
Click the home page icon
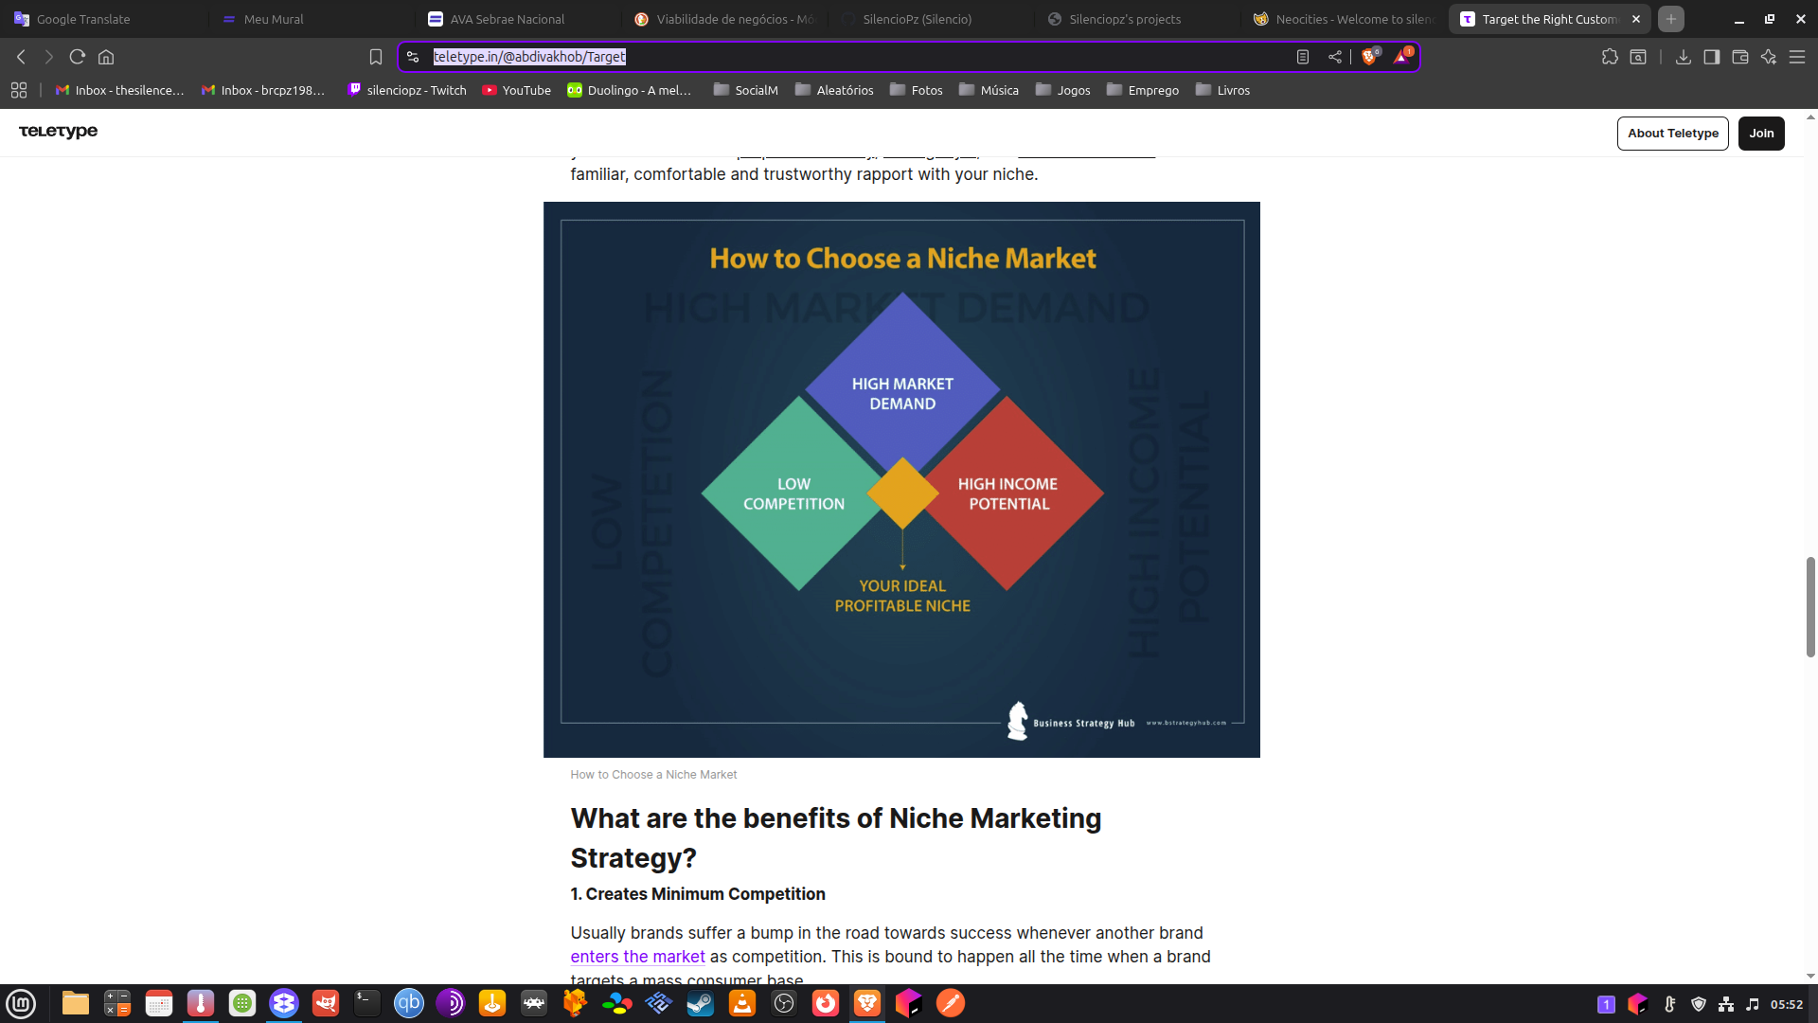tap(106, 57)
